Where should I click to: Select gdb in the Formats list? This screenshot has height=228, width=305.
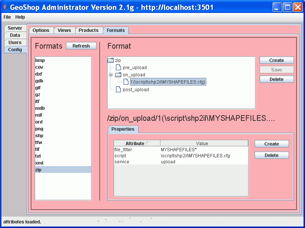pyautogui.click(x=63, y=81)
